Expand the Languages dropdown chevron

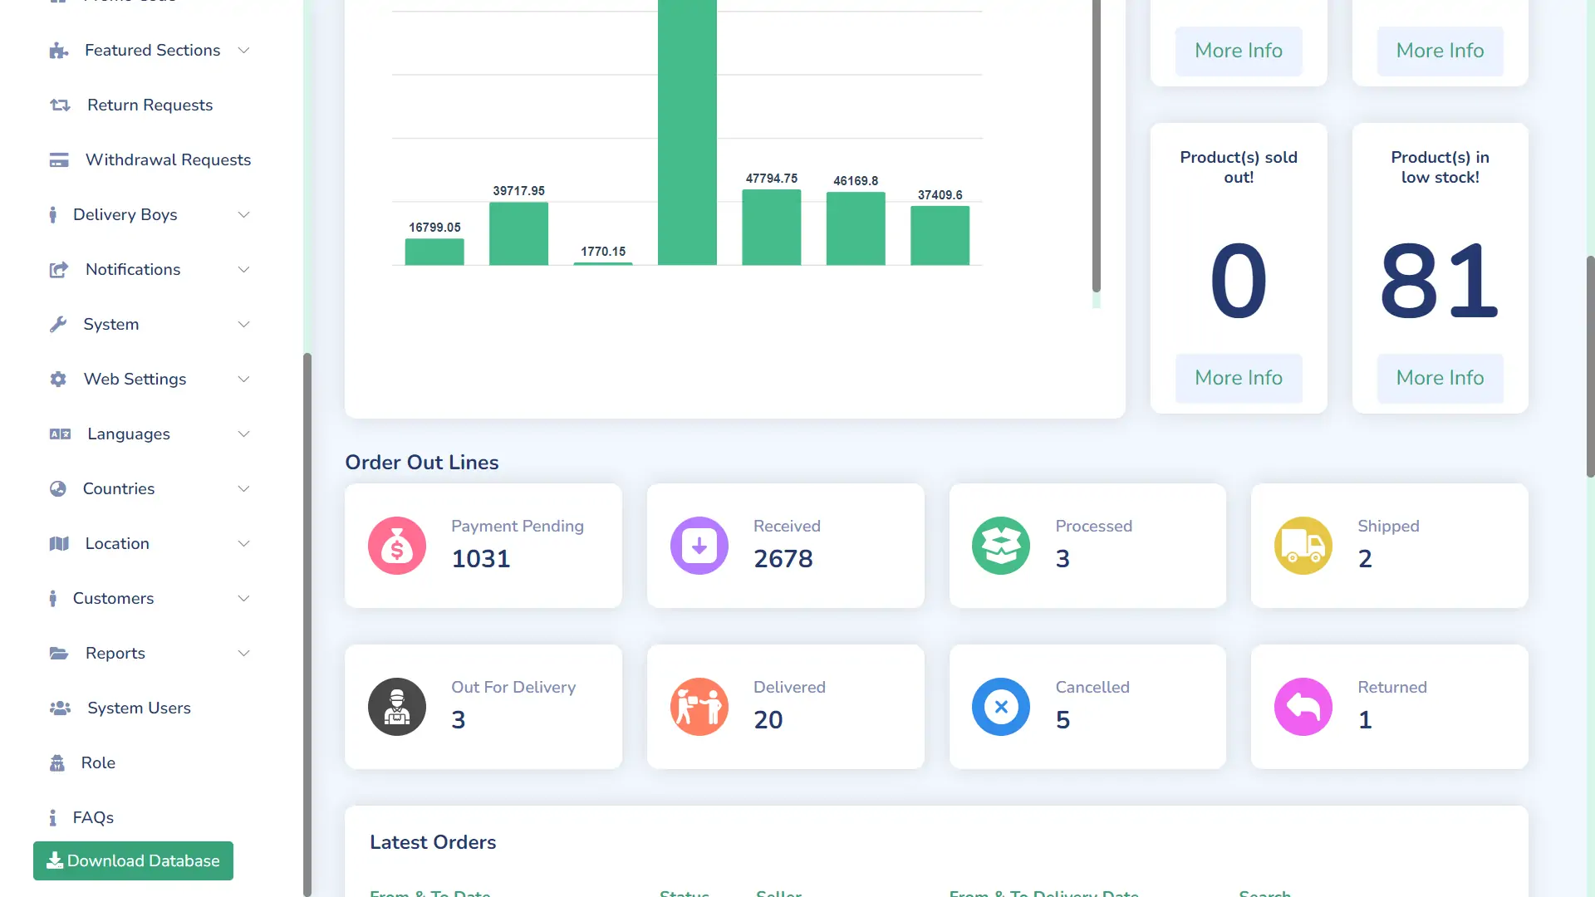243,434
